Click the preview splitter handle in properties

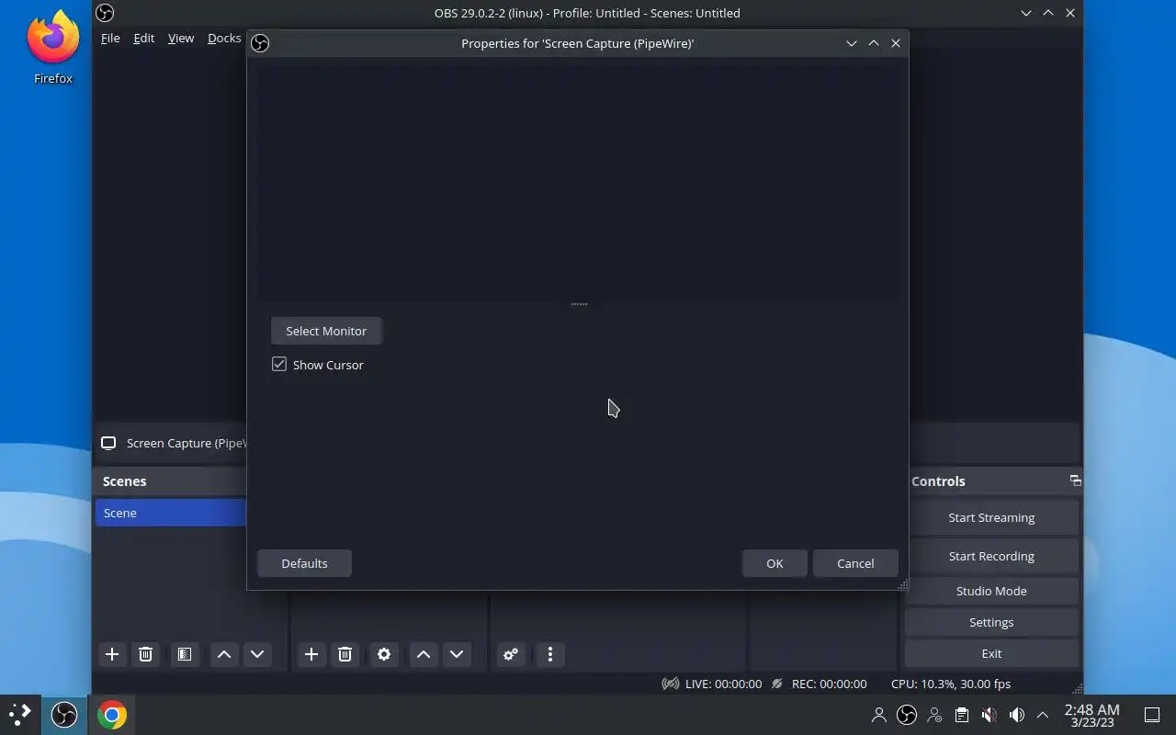(x=579, y=303)
